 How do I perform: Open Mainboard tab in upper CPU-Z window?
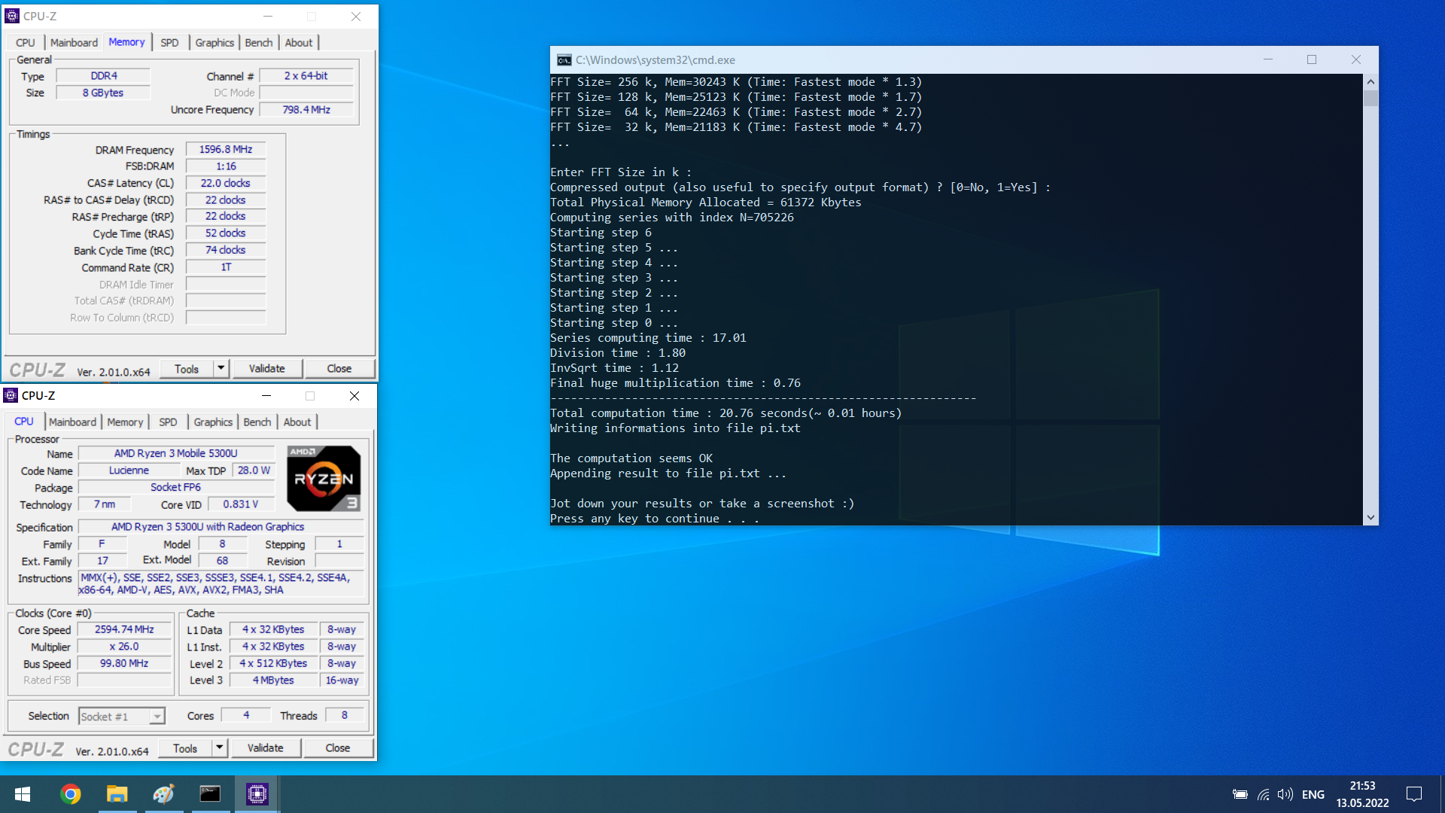(x=74, y=43)
